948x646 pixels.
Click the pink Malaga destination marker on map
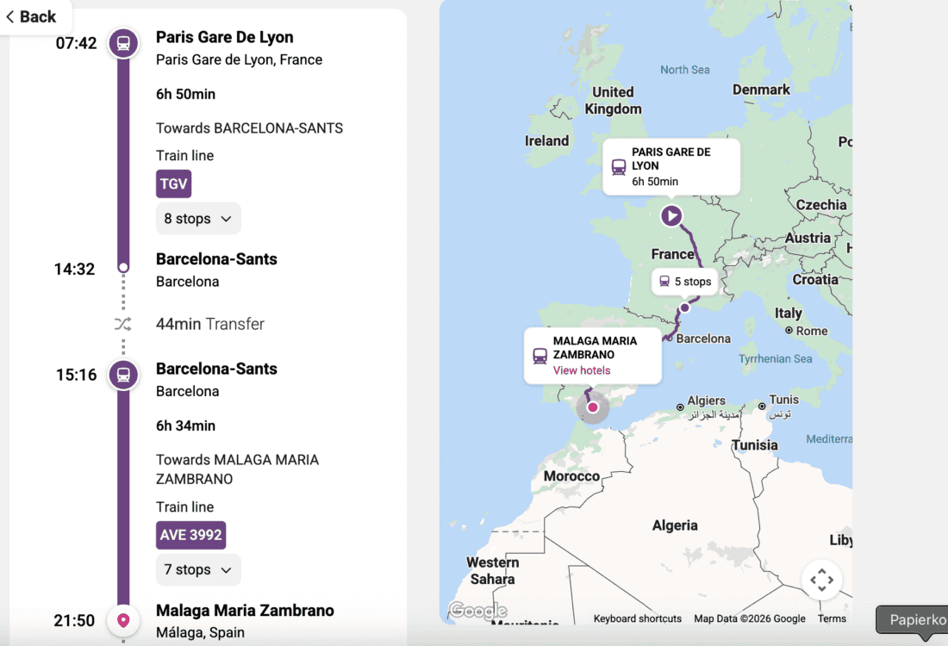[593, 407]
